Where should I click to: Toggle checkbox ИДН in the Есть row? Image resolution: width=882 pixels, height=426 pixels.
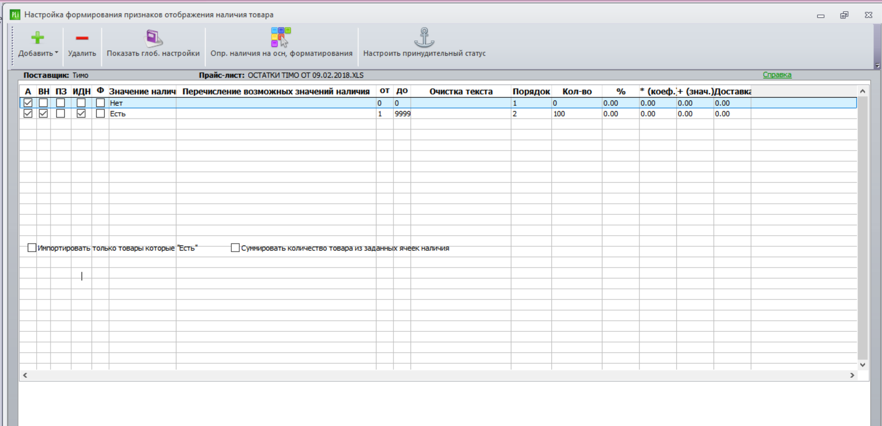tap(81, 113)
